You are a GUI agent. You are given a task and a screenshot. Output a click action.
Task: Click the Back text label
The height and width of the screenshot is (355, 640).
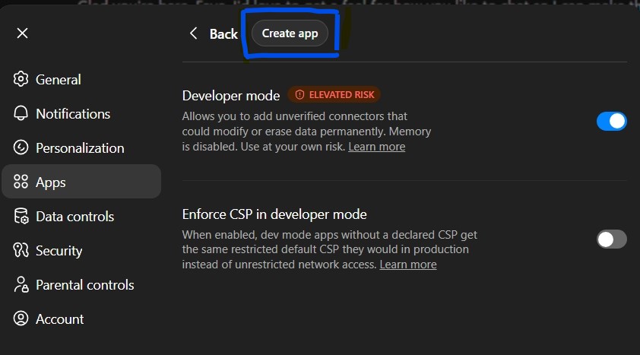pyautogui.click(x=223, y=34)
